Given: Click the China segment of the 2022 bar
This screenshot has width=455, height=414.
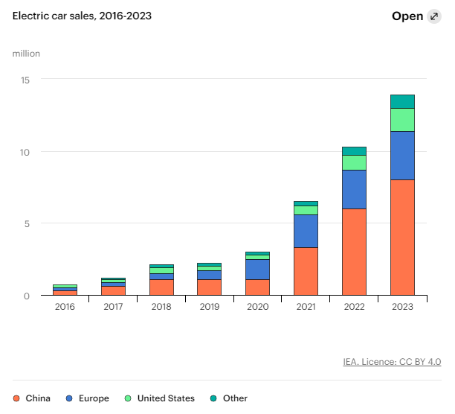Looking at the screenshot, I should point(354,252).
